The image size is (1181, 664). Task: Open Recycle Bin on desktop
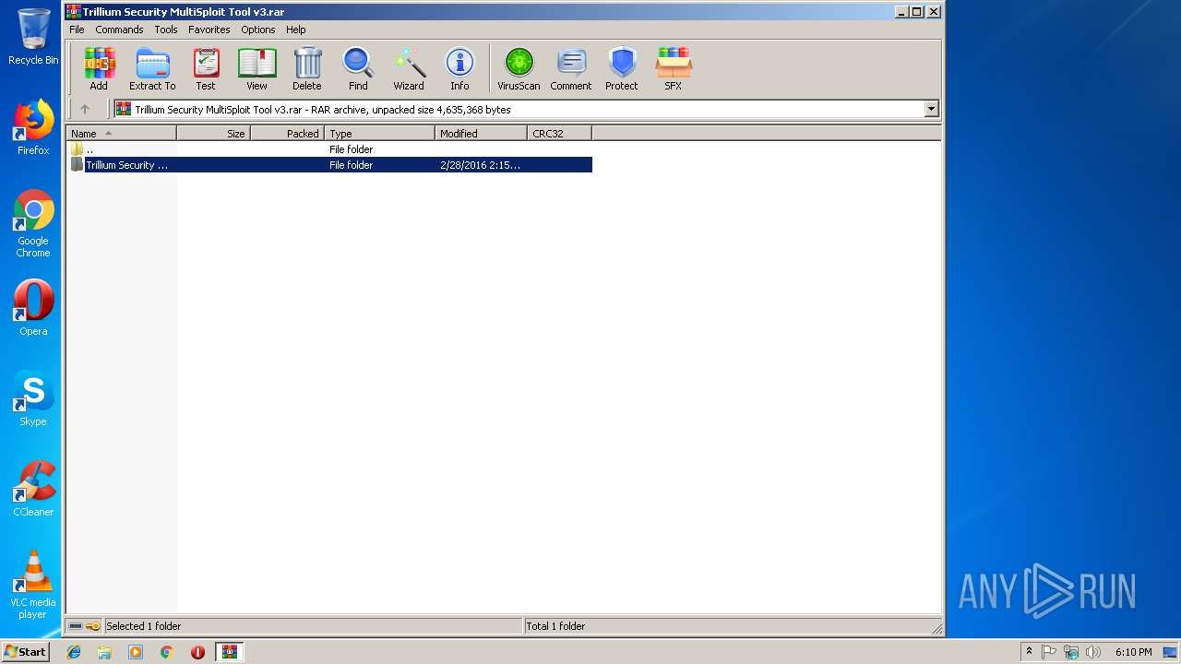[x=33, y=37]
